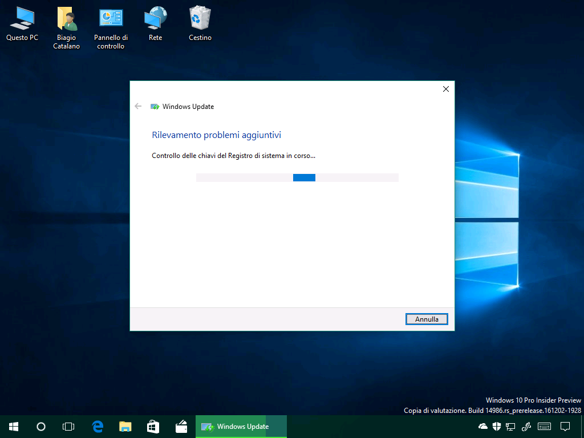584x438 pixels.
Task: Close the Windows Update troubleshooter dialog
Action: click(x=446, y=89)
